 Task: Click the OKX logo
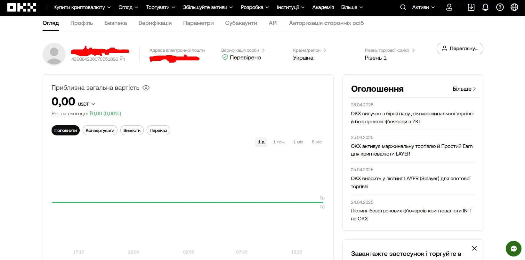click(22, 7)
